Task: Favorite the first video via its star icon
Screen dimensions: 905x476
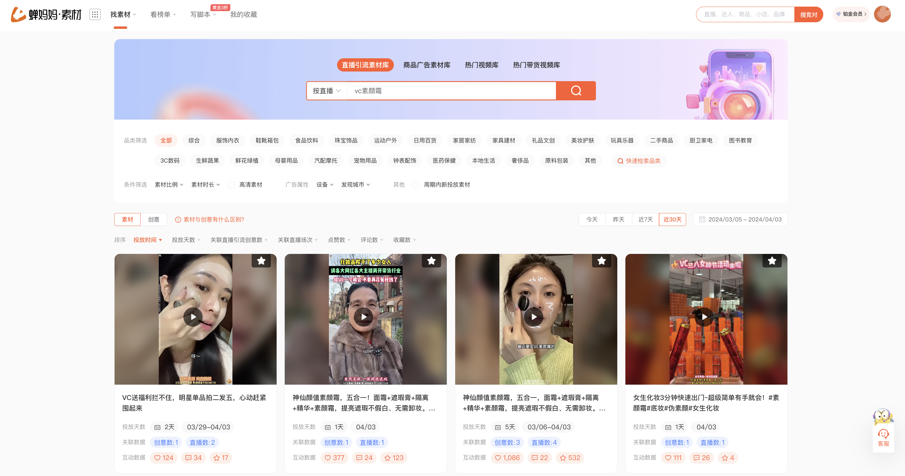Action: coord(261,261)
